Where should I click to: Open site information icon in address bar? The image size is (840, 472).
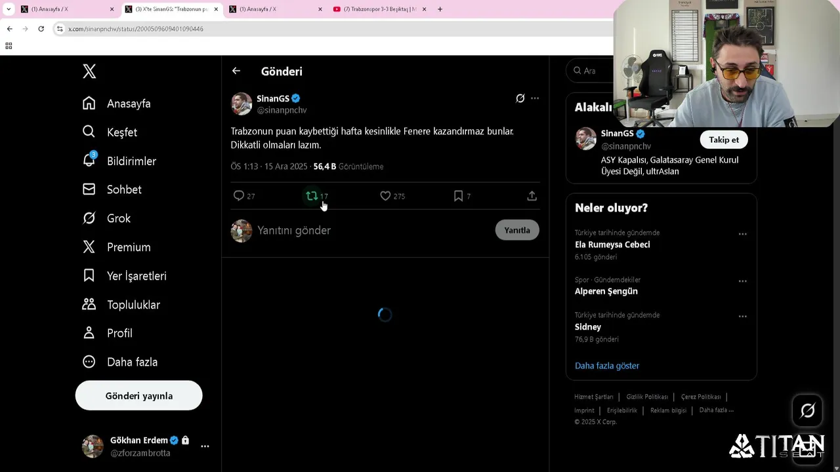[60, 29]
